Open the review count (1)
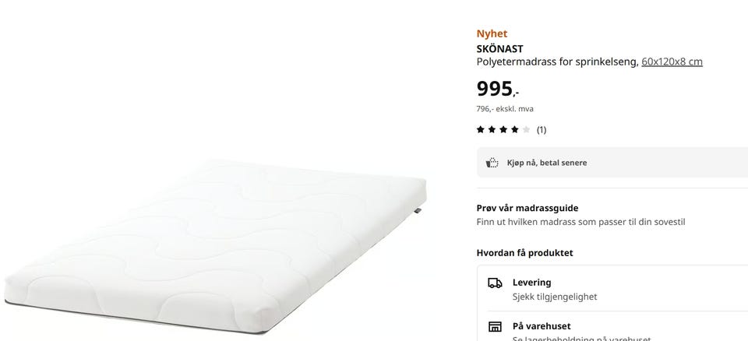Image resolution: width=748 pixels, height=341 pixels. coord(542,130)
